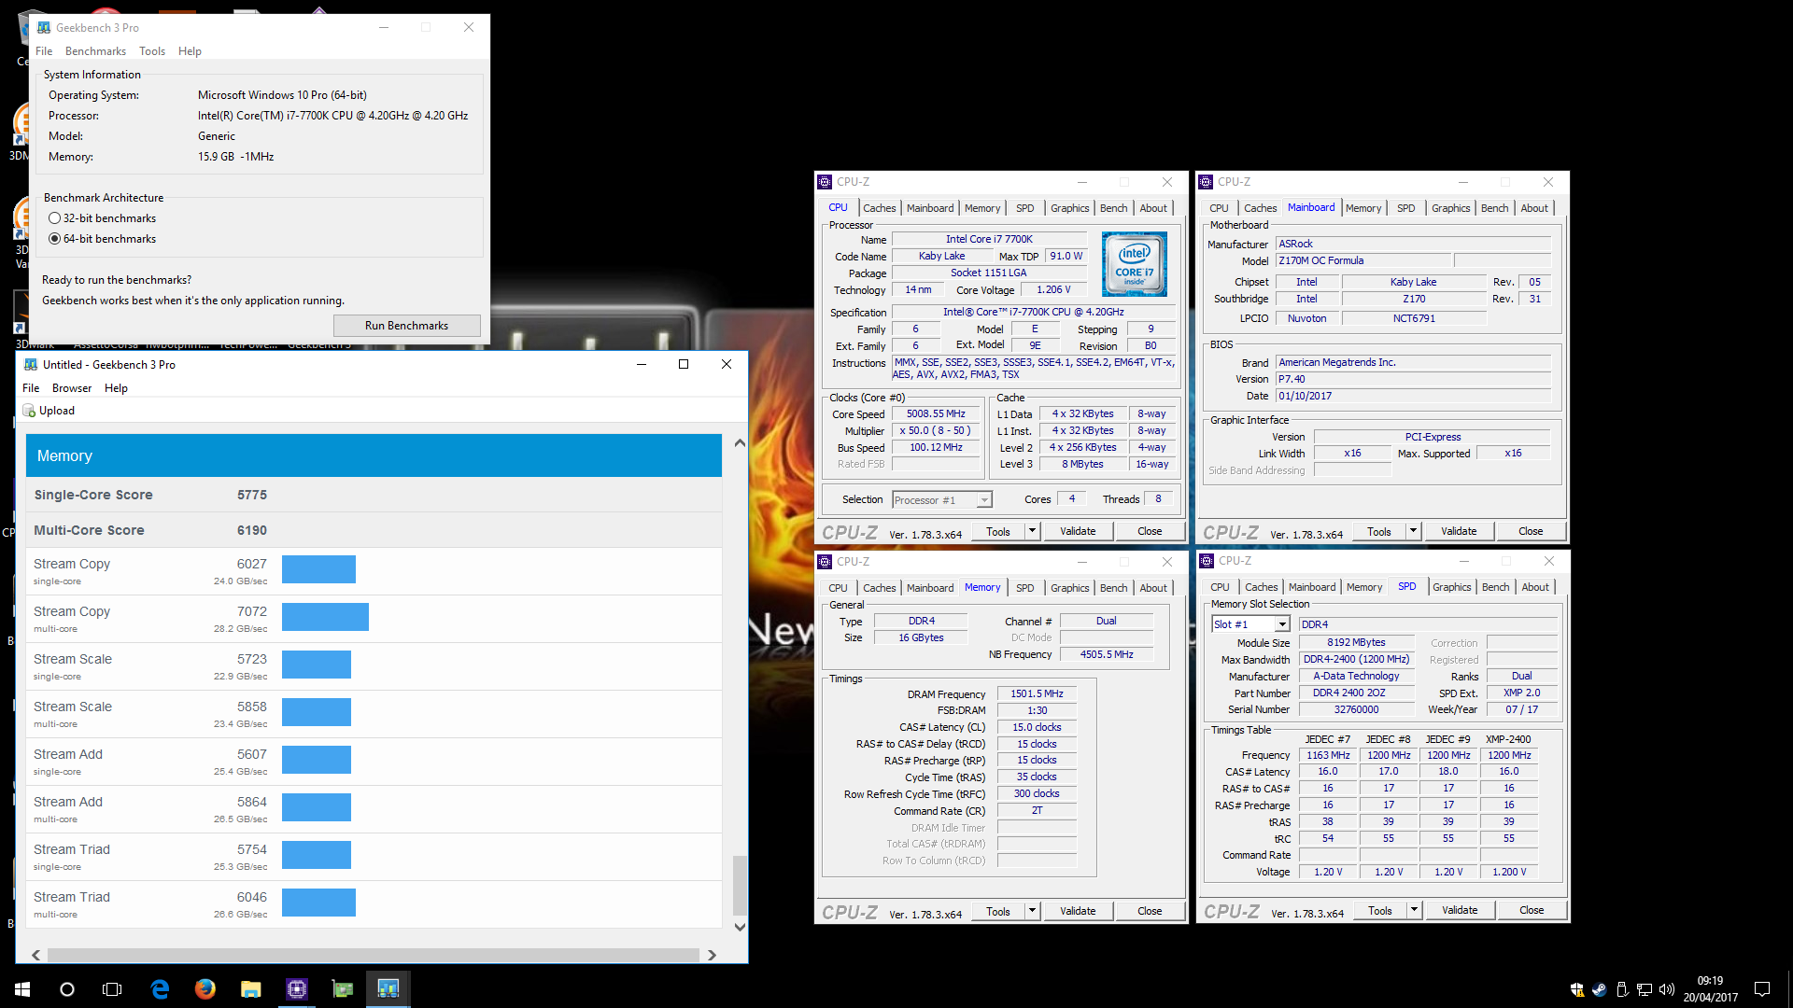Click scroll-right arrow in results window
1793x1008 pixels.
(712, 955)
